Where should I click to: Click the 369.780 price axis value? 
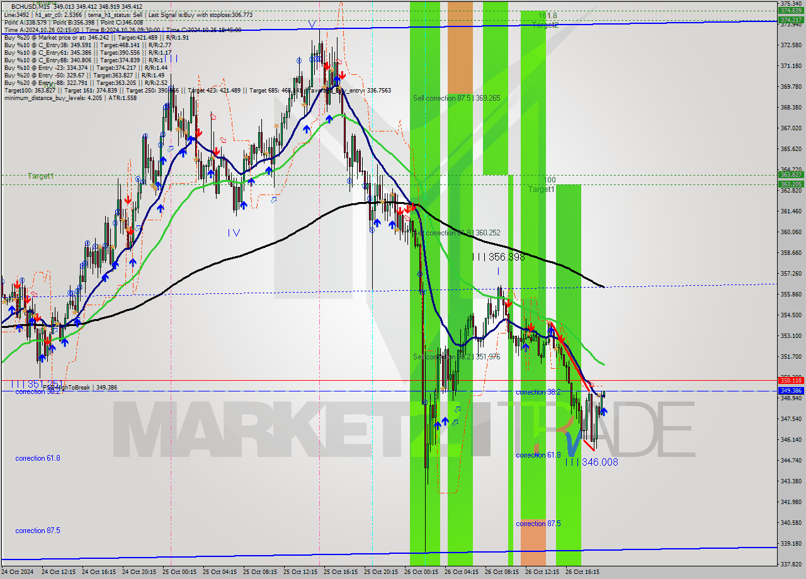tap(791, 87)
